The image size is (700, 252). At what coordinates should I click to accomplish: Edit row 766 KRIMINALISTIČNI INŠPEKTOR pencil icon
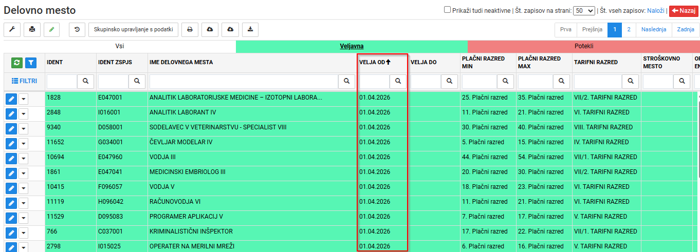point(11,233)
